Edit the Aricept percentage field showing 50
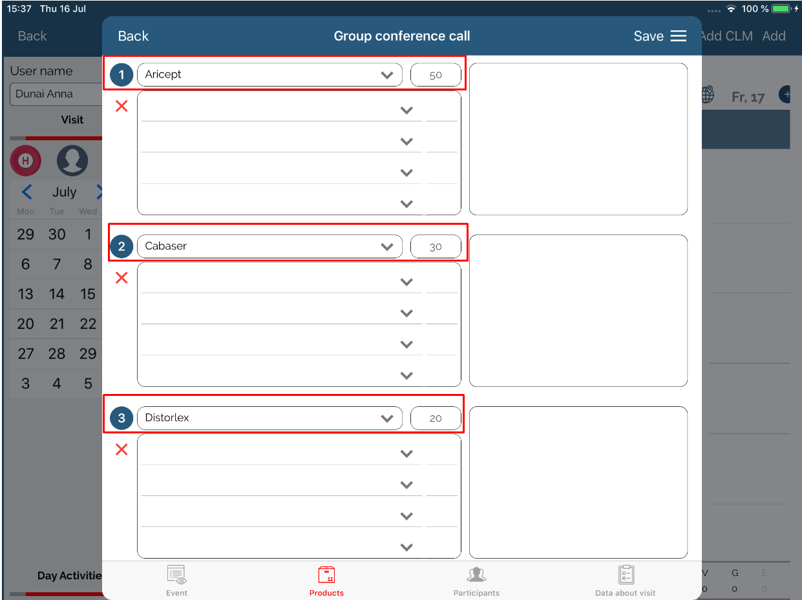This screenshot has height=600, width=802. point(436,75)
